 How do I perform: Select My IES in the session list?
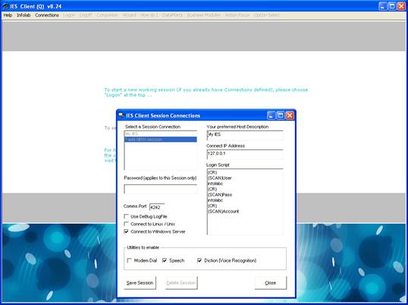(161, 134)
